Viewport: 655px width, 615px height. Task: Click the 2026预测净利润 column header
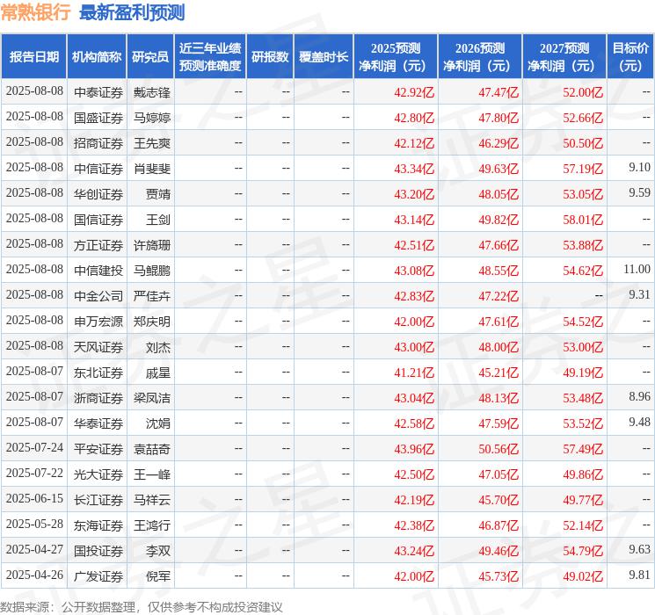point(480,56)
